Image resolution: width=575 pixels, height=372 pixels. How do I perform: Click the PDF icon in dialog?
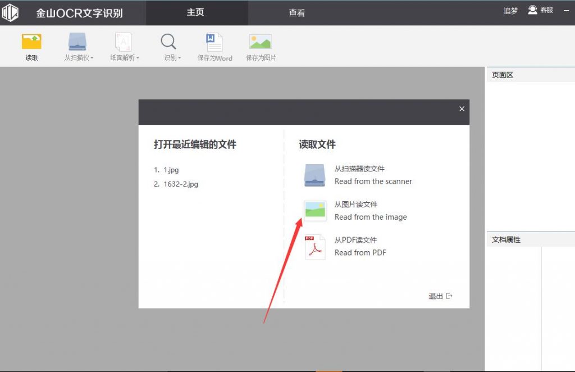[315, 247]
